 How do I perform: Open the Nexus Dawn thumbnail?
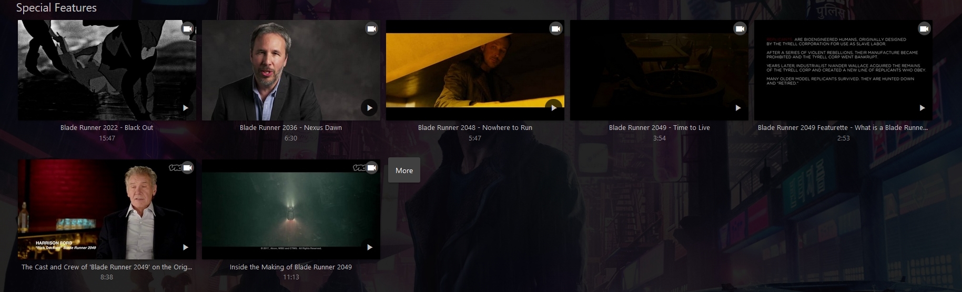click(291, 70)
